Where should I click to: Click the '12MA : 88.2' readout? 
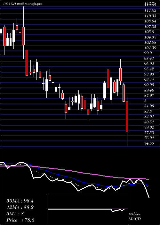click(20, 207)
